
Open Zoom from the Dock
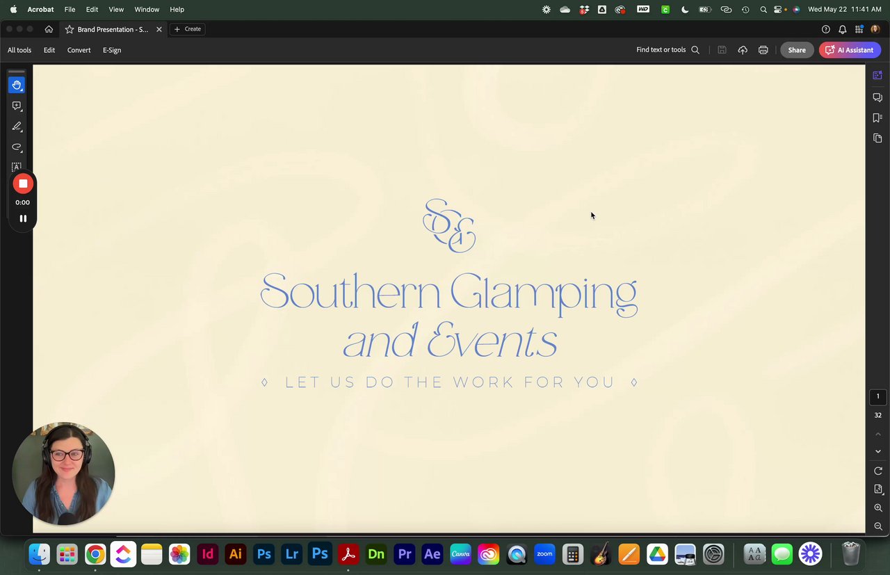click(544, 554)
